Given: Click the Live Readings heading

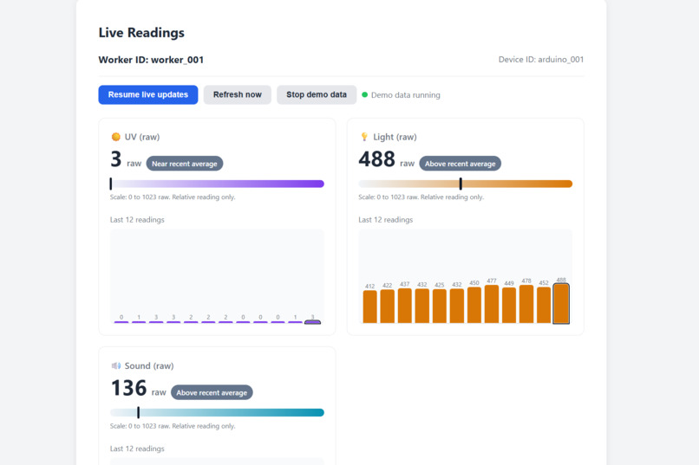Looking at the screenshot, I should [x=141, y=33].
